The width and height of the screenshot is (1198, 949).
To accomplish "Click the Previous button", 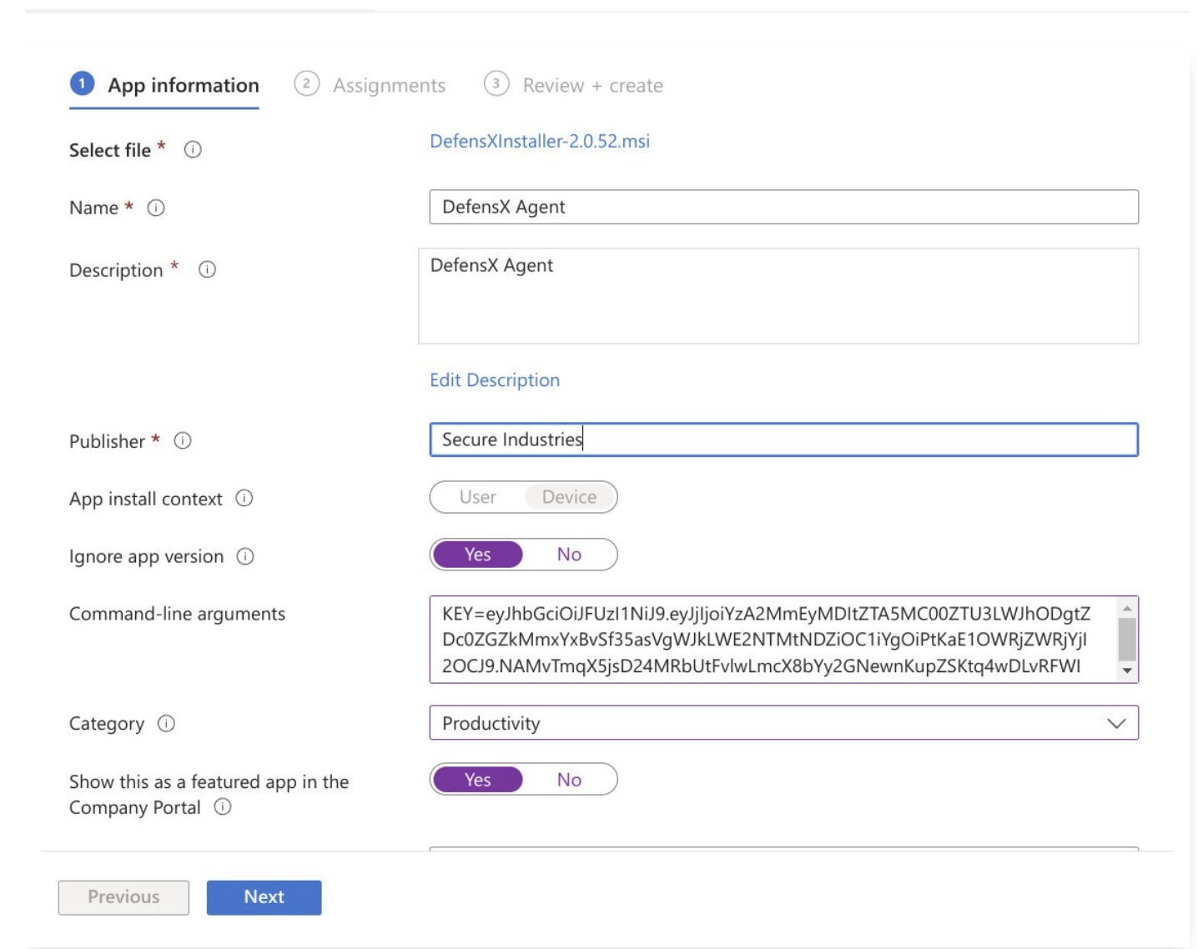I will tap(123, 897).
